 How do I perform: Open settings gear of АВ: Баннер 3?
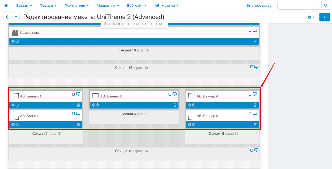tap(93, 105)
